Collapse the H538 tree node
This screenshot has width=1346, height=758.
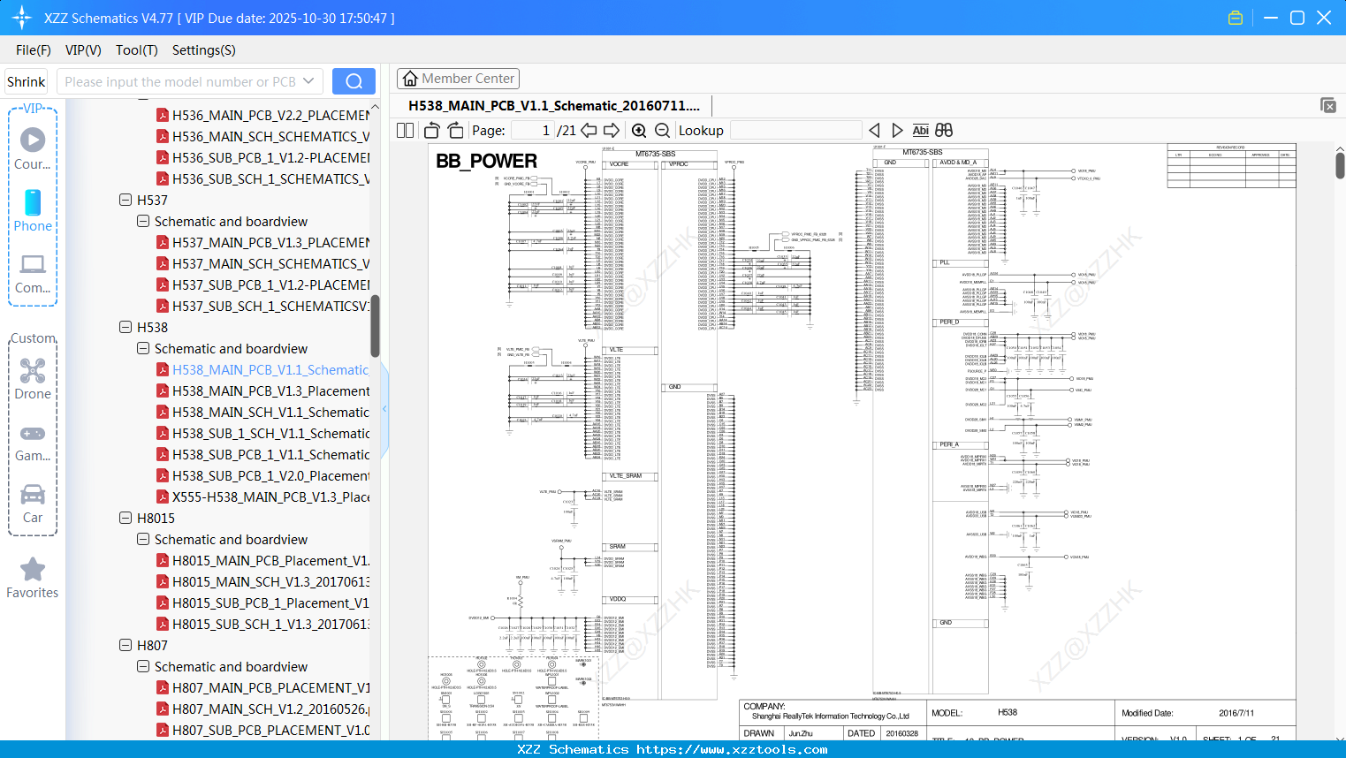tap(125, 327)
